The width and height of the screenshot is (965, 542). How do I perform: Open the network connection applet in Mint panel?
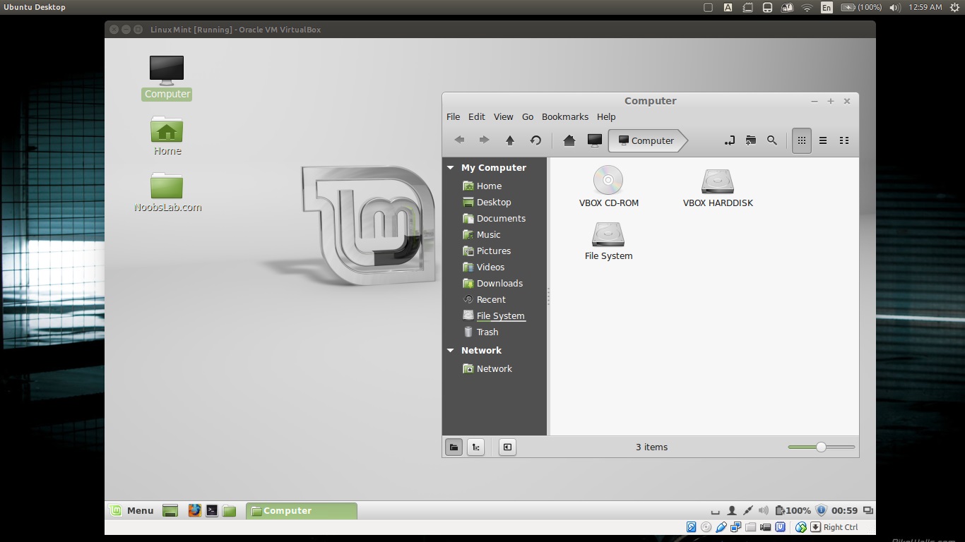coord(747,510)
